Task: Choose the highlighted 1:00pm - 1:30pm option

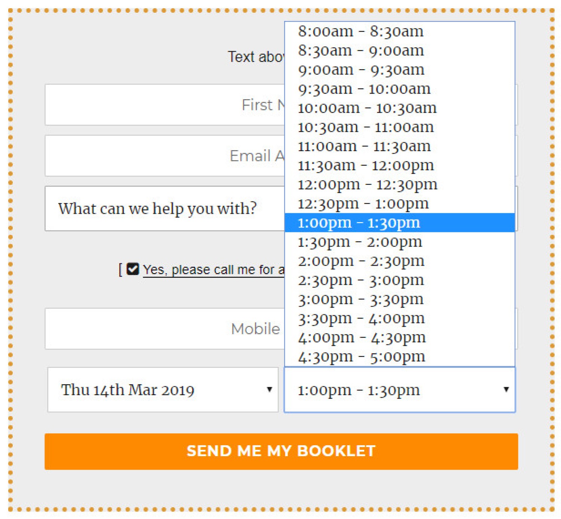Action: coord(399,223)
